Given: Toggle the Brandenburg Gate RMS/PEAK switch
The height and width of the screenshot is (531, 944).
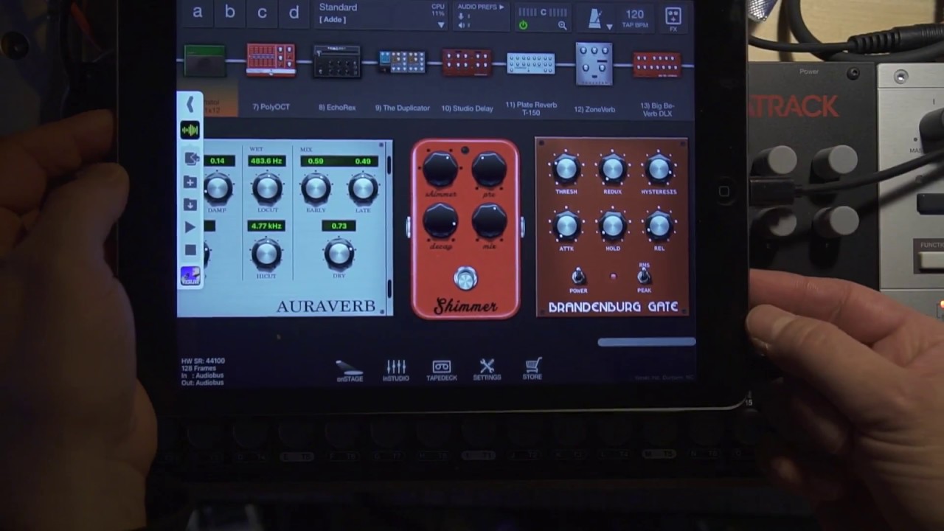Looking at the screenshot, I should pos(644,276).
